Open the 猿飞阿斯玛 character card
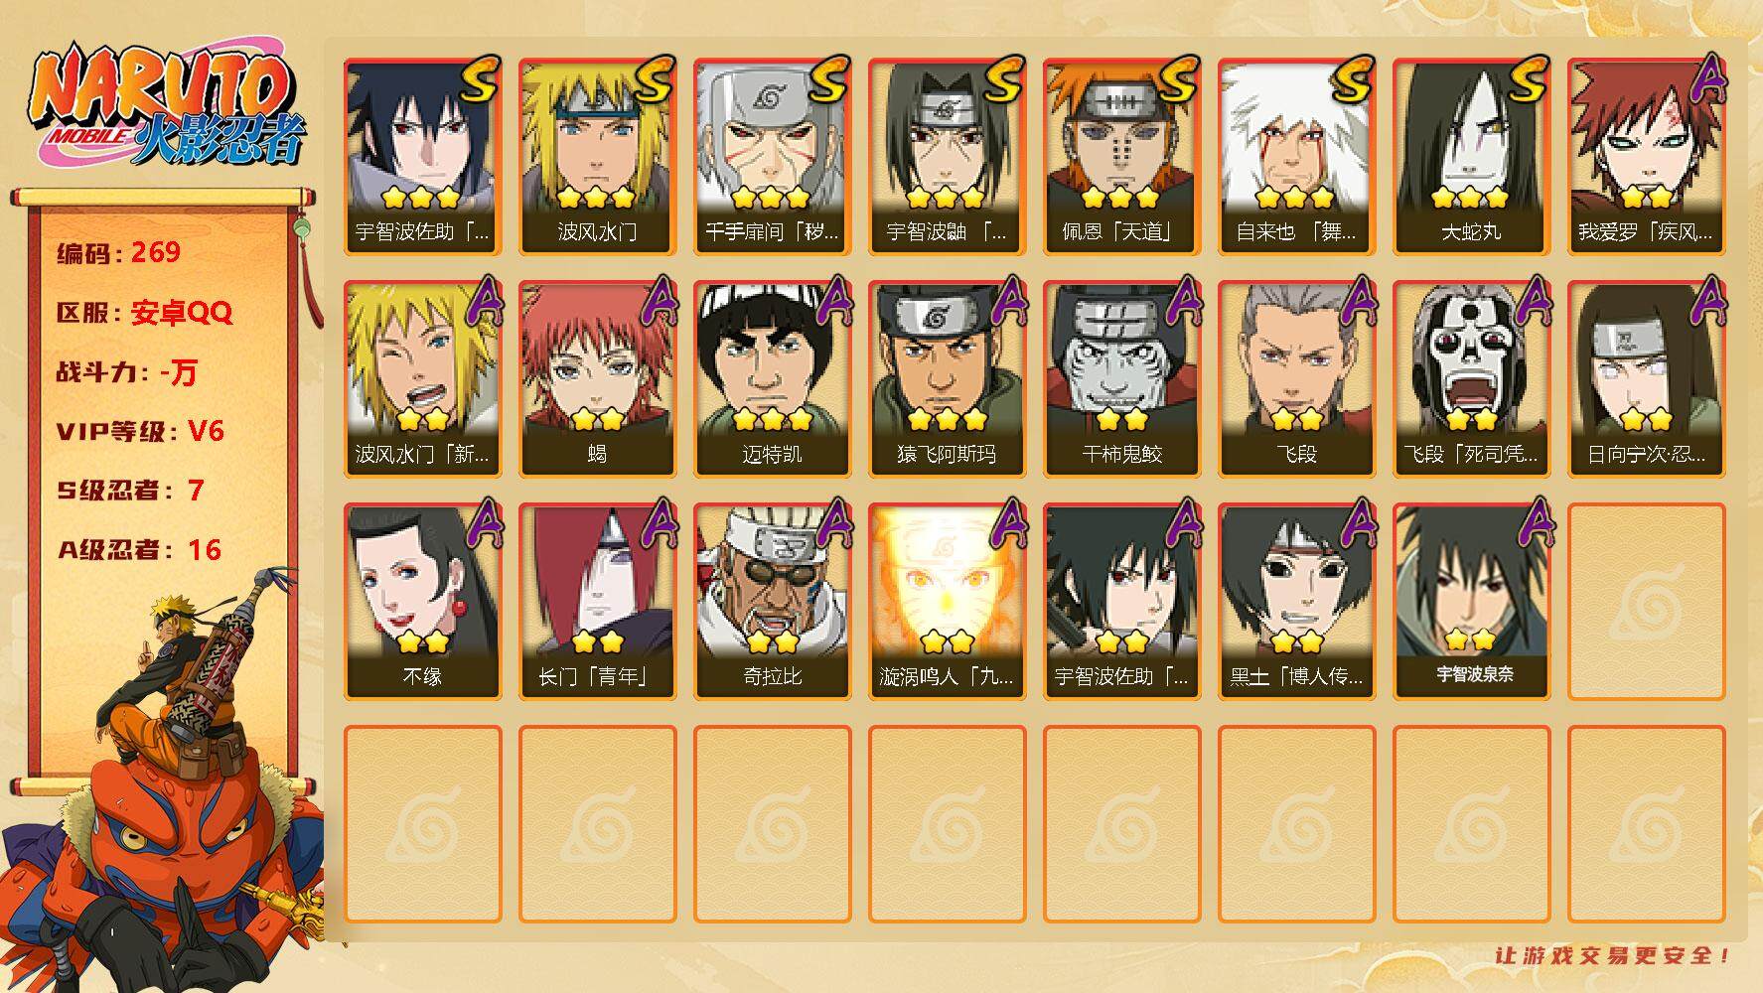Viewport: 1763px width, 993px height. [x=947, y=379]
